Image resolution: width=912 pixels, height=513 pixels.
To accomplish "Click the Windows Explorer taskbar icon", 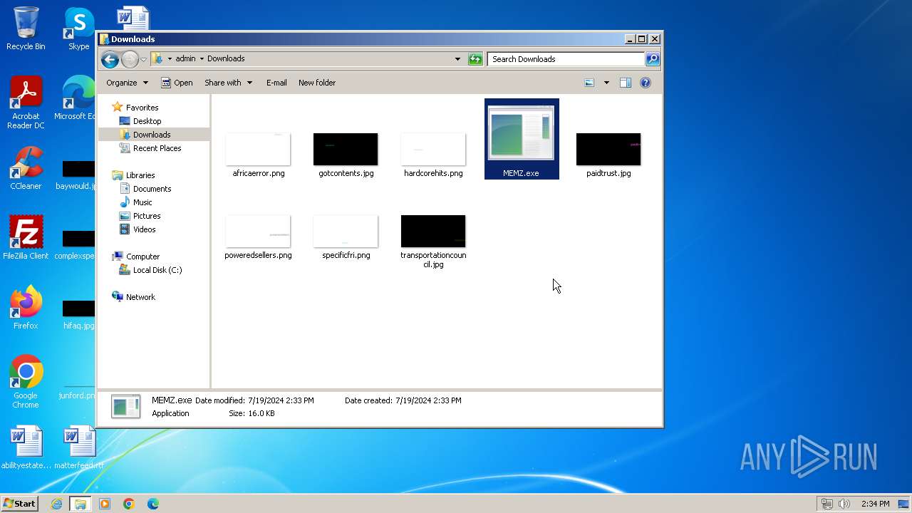I will [x=81, y=504].
